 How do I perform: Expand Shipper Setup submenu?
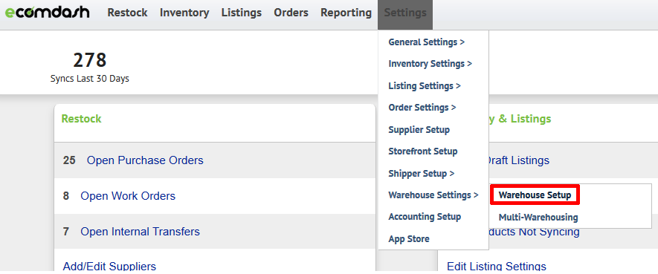tap(422, 174)
